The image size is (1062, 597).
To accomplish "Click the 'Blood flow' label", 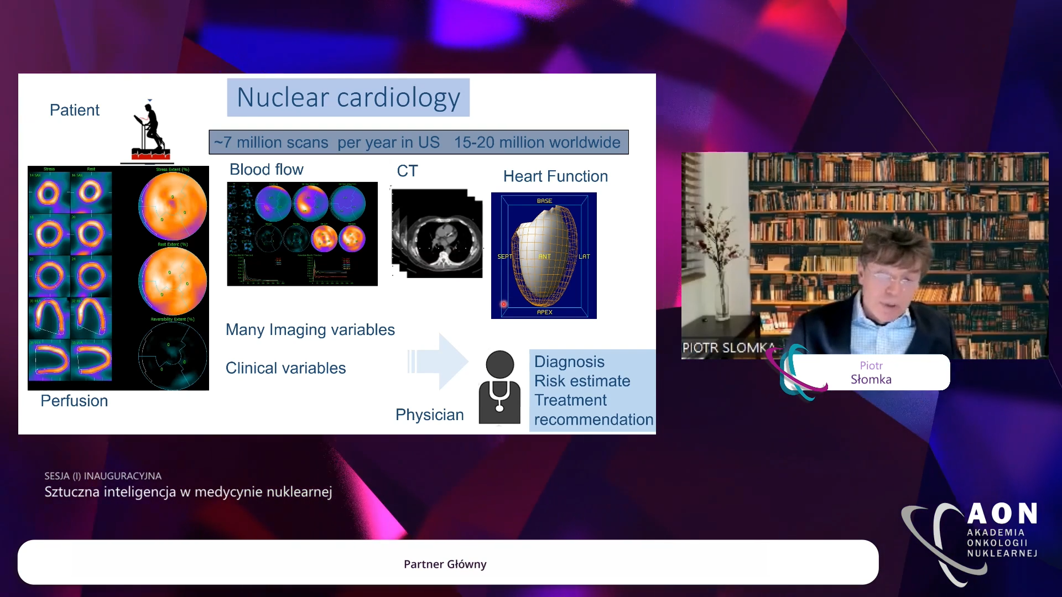I will coord(267,169).
